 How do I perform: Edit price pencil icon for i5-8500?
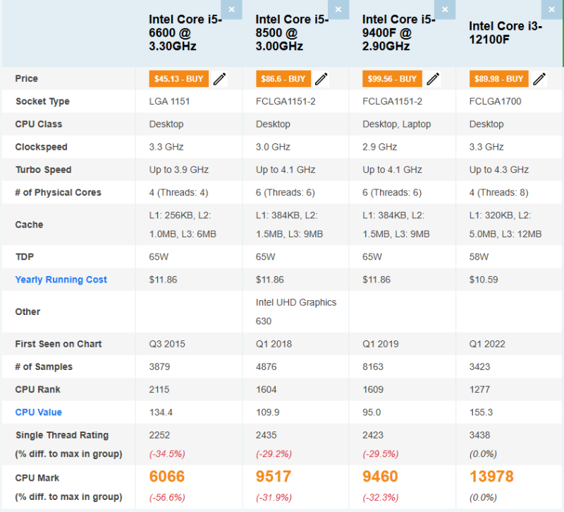321,79
